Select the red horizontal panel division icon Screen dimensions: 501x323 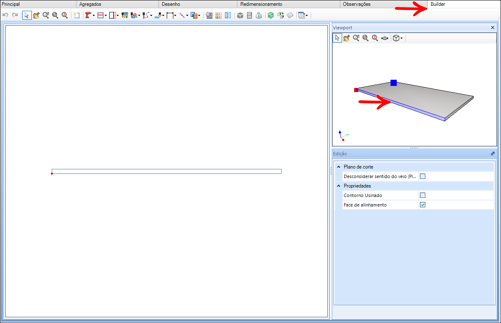tap(100, 15)
